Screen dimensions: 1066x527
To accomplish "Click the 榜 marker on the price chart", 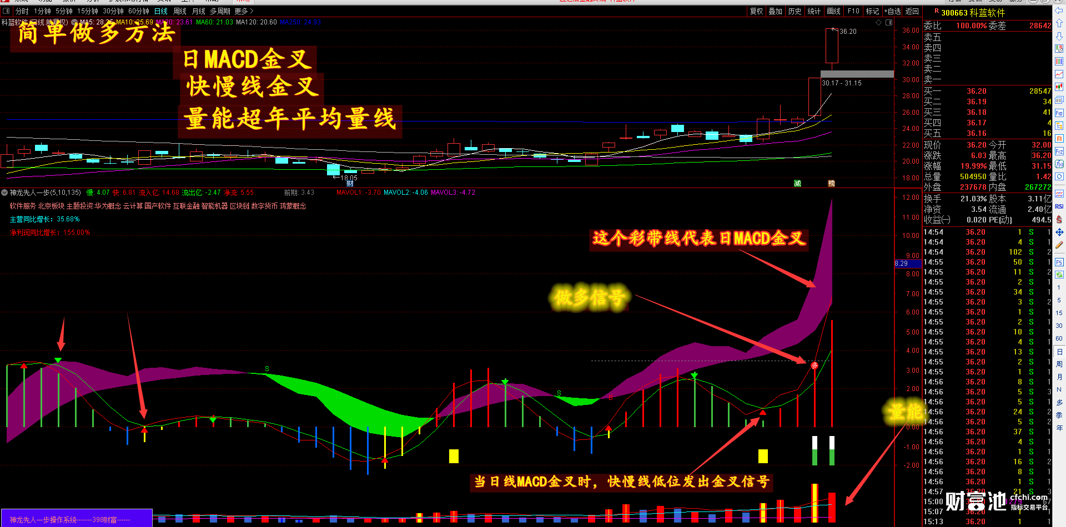I will [x=831, y=184].
